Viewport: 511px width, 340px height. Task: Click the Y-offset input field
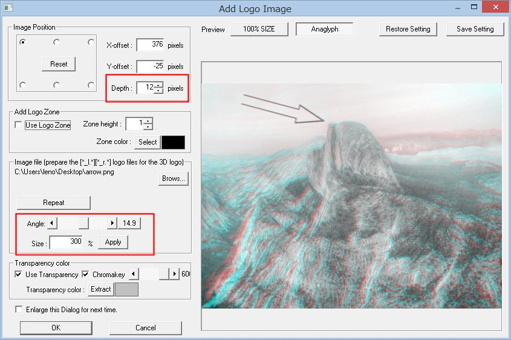tap(150, 66)
